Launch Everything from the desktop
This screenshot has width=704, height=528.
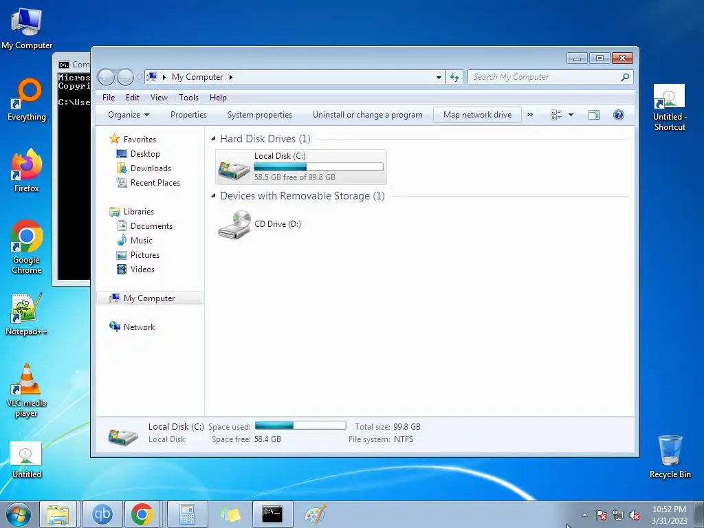click(x=27, y=100)
